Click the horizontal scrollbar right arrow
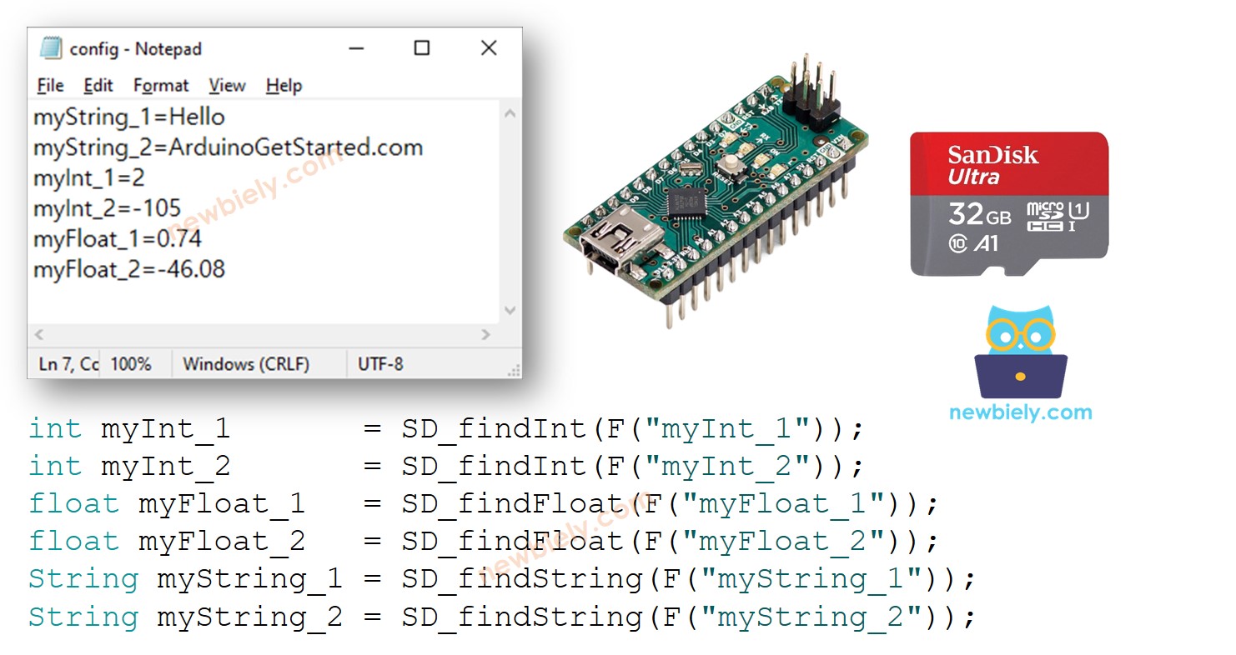Image resolution: width=1236 pixels, height=655 pixels. (x=486, y=334)
